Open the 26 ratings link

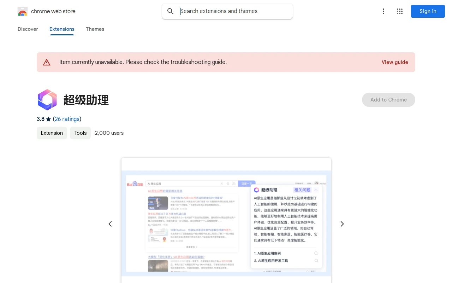pos(67,119)
